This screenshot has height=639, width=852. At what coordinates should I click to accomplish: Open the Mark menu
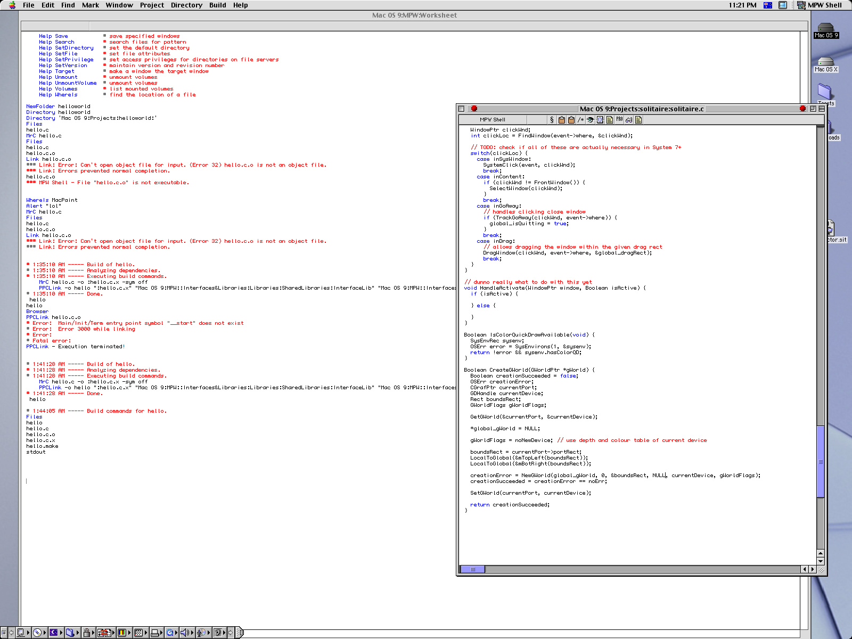pyautogui.click(x=91, y=5)
